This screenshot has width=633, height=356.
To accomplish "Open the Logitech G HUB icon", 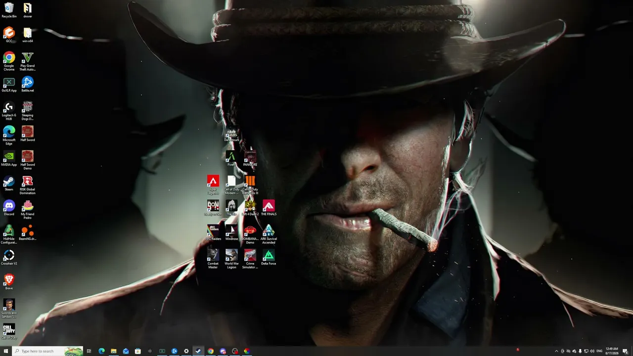I will (9, 110).
